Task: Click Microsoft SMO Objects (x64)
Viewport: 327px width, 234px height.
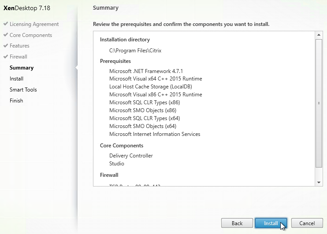Action: tap(143, 126)
